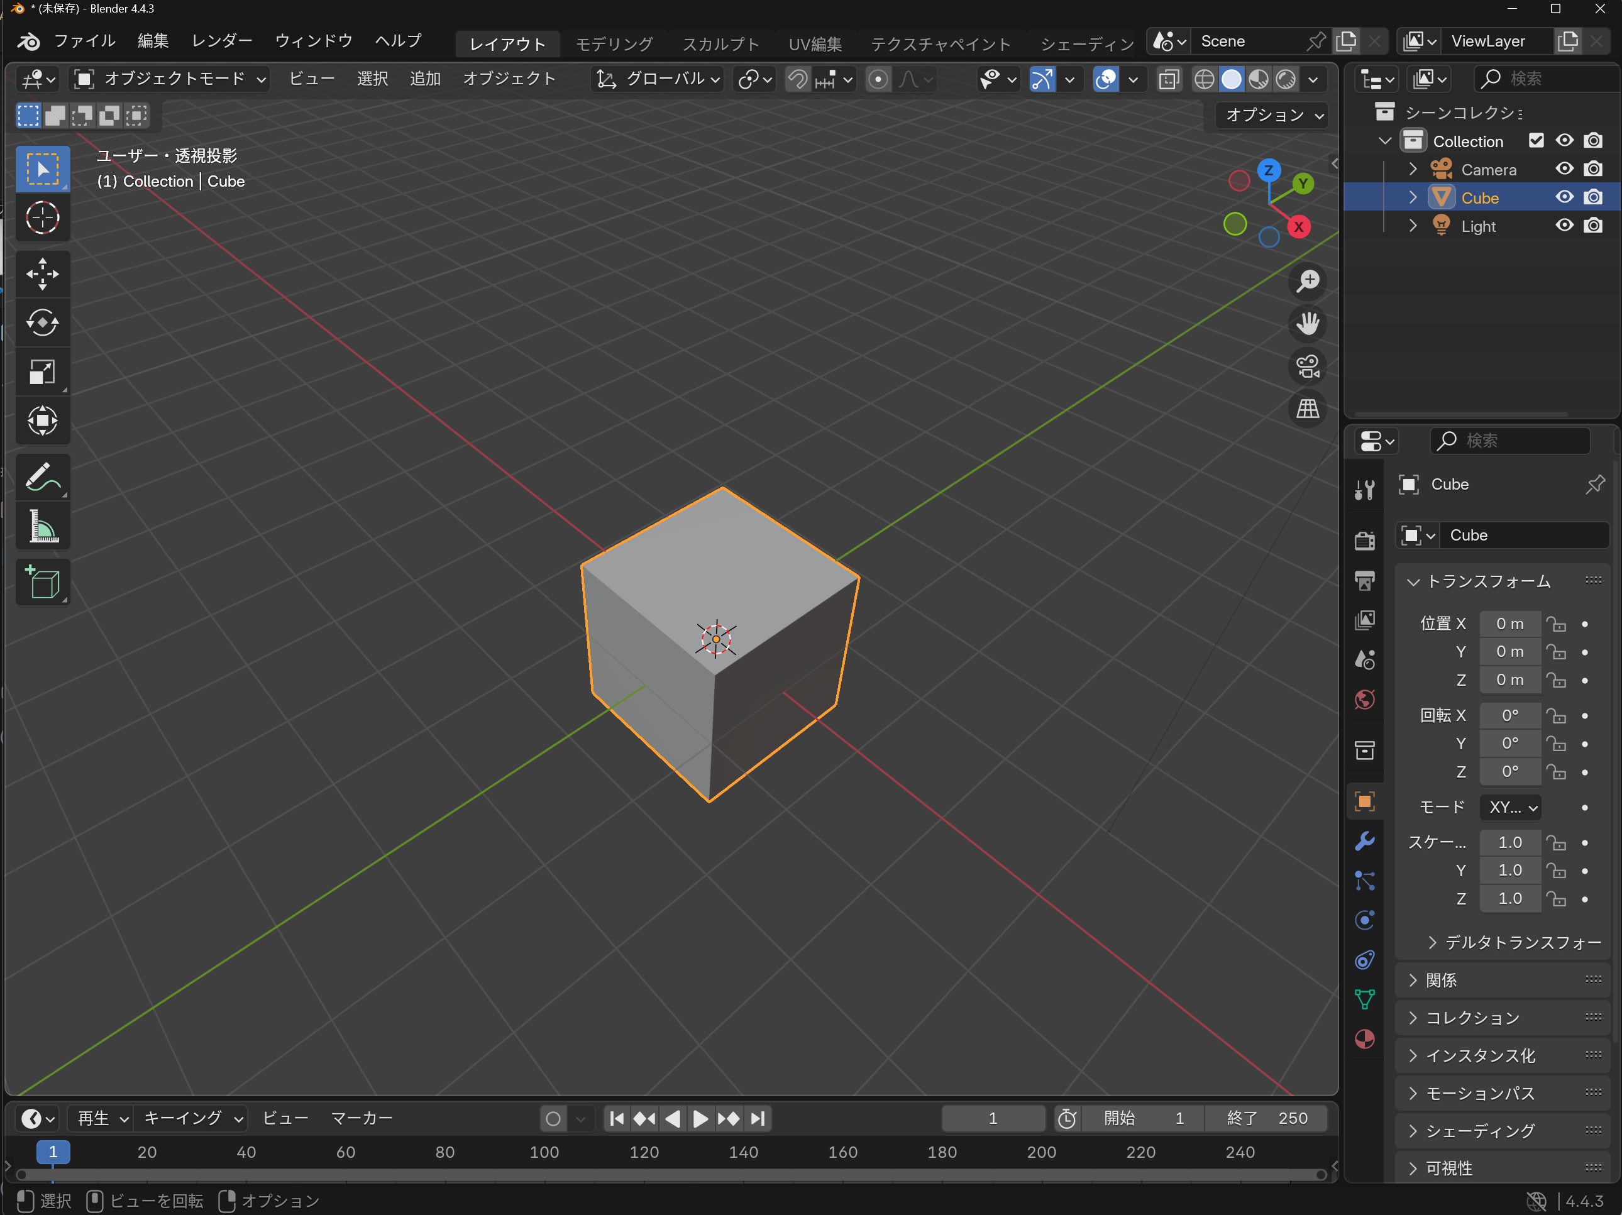
Task: Open the Material properties tab
Action: pyautogui.click(x=1365, y=1039)
